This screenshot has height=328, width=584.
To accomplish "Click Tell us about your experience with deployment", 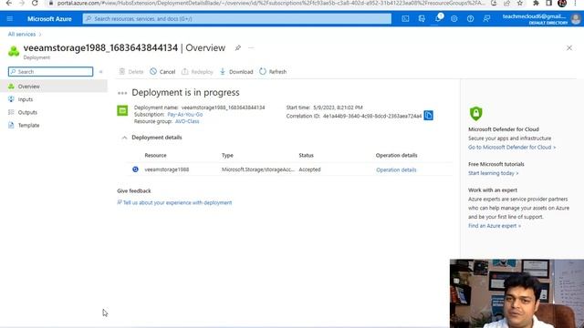I will [177, 202].
